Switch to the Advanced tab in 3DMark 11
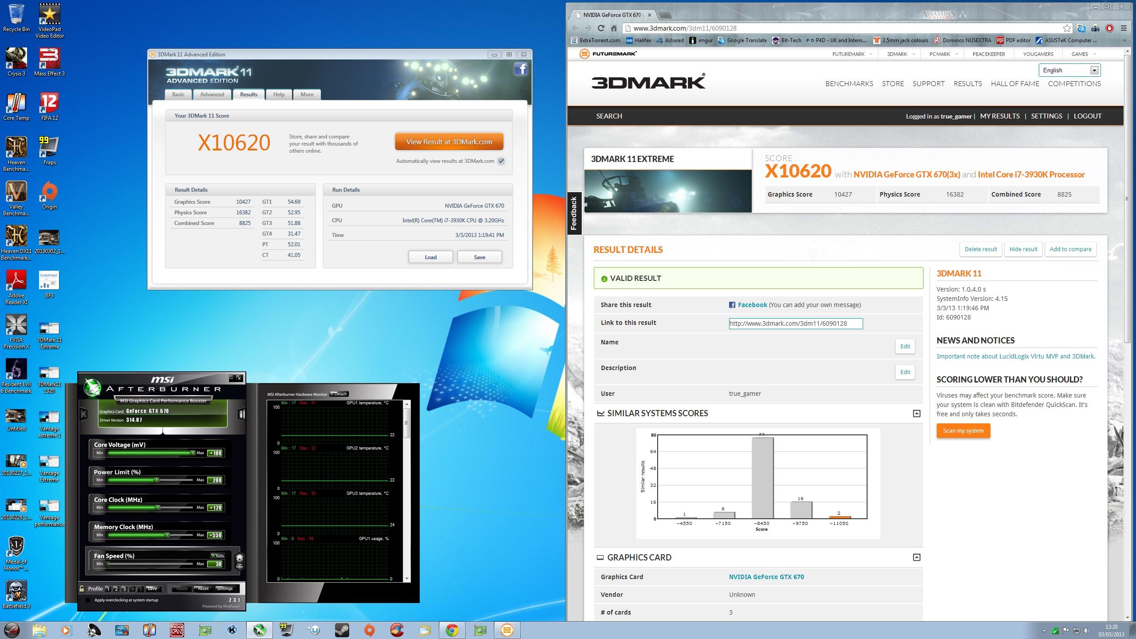 (212, 95)
